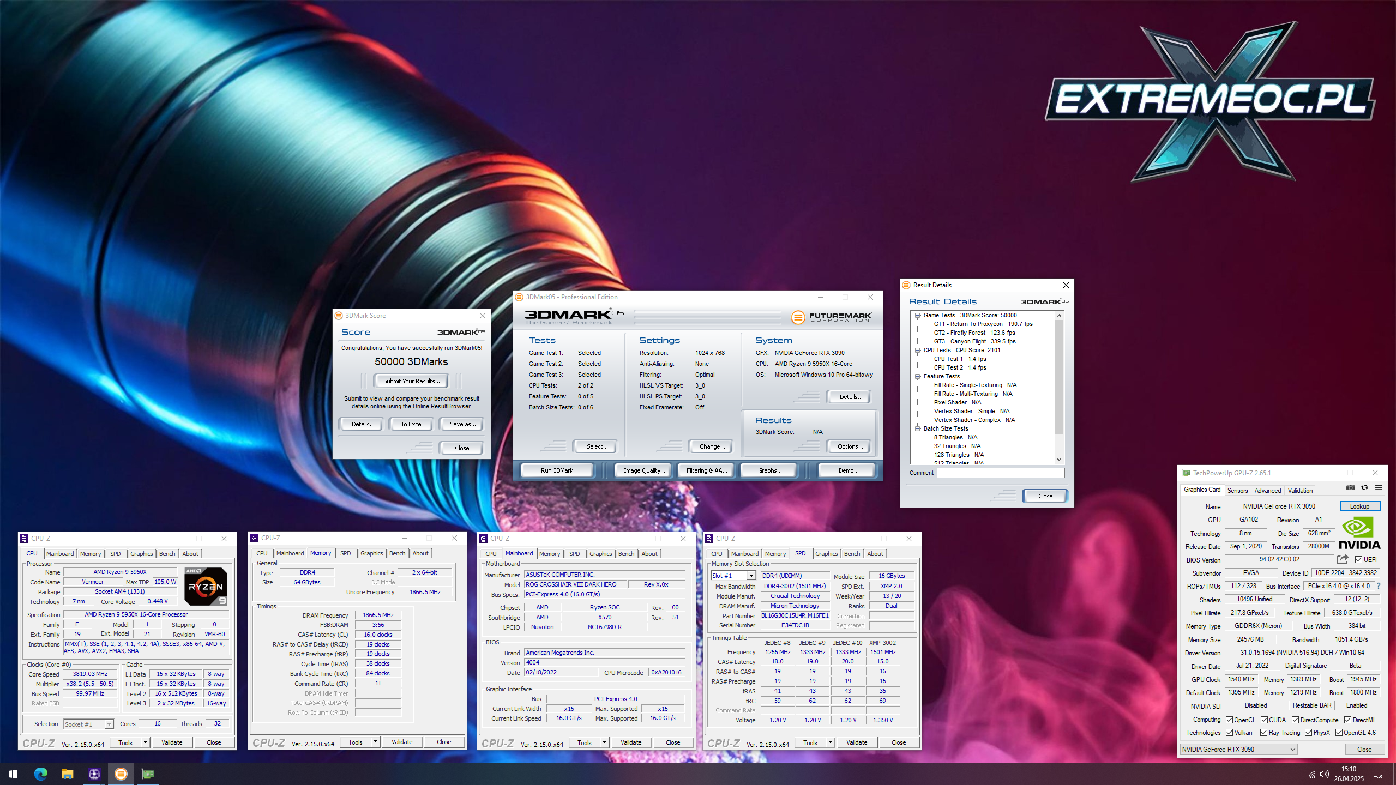Select the GT2 - Firefly Forest tree row
The height and width of the screenshot is (785, 1396).
(974, 333)
